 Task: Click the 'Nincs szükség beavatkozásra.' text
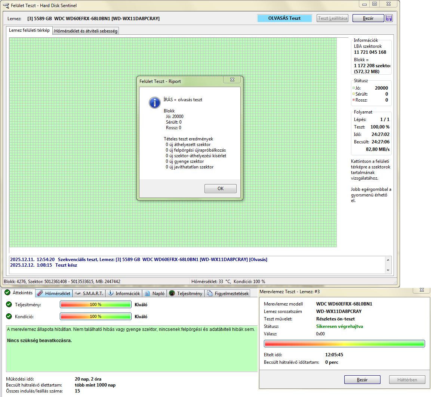click(39, 341)
